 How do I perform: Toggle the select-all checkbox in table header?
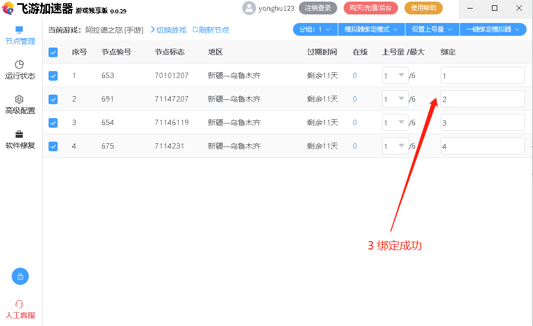(53, 52)
